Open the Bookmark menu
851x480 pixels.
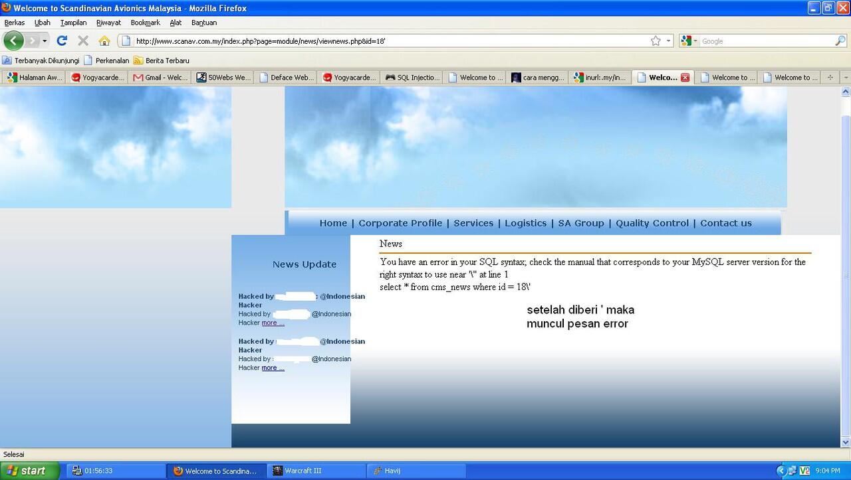(x=145, y=23)
